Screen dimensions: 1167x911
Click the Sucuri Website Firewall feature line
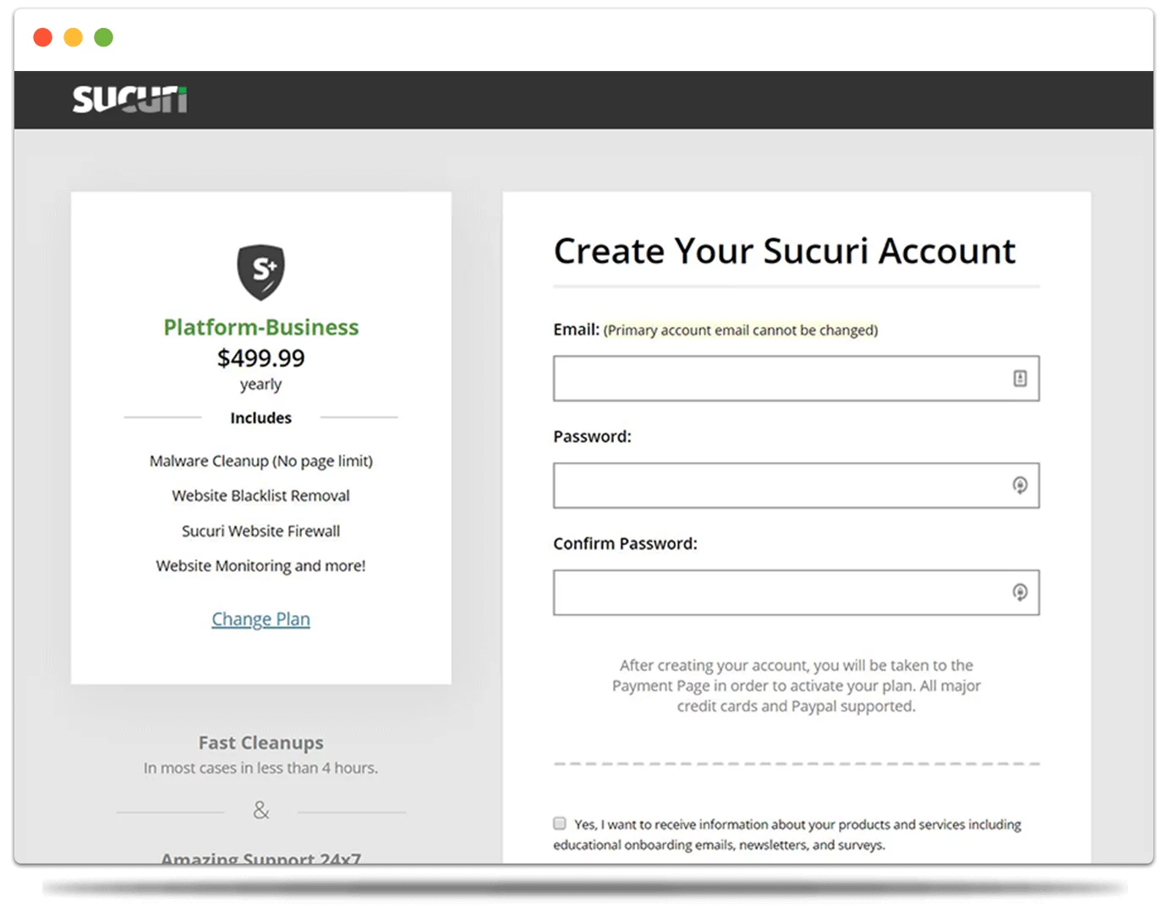260,532
